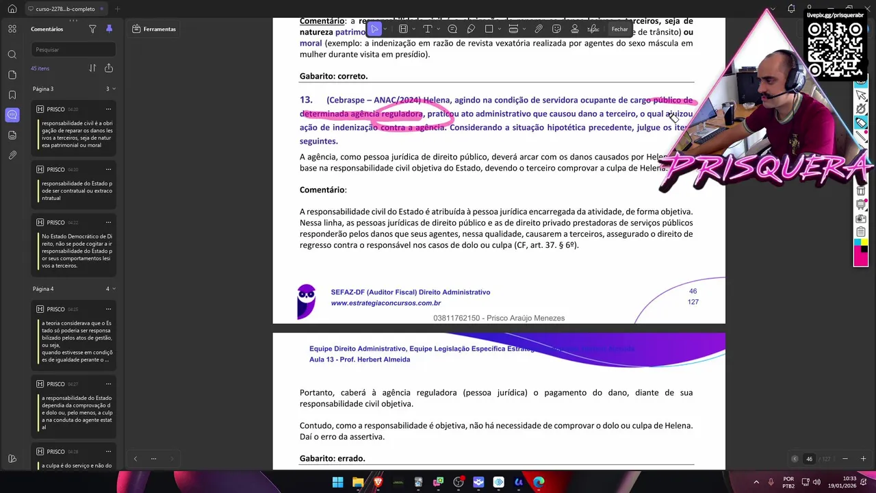Click the camera screenshot icon in the overlay toolbar

[x=861, y=218]
